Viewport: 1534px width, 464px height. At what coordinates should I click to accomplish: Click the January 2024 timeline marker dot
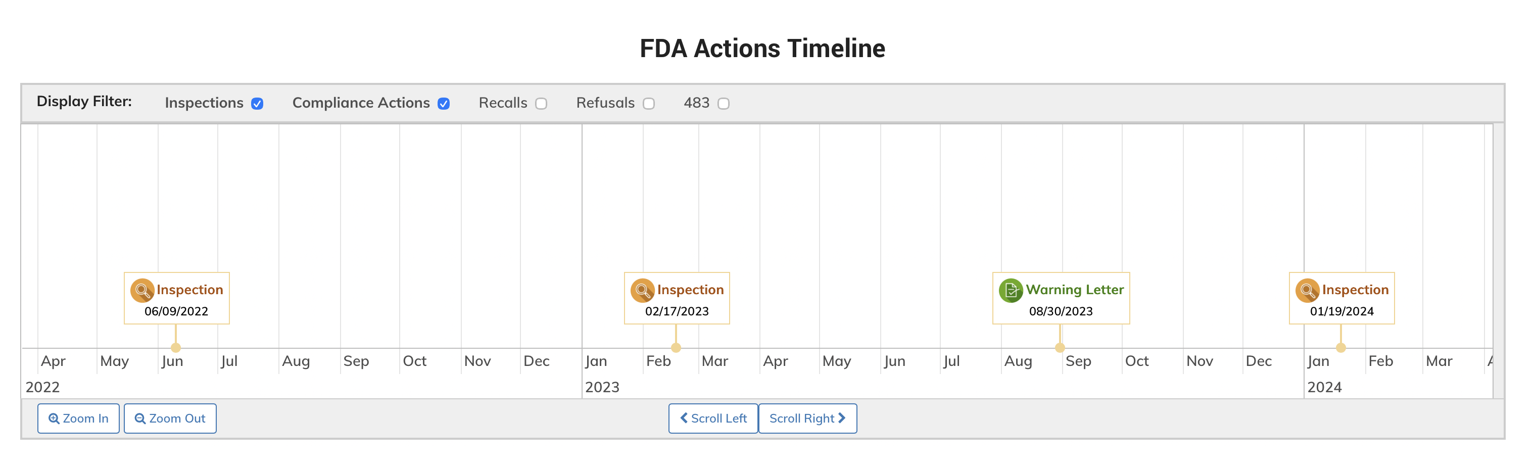tap(1340, 348)
